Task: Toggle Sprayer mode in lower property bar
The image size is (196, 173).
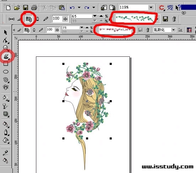Action: tap(27, 30)
